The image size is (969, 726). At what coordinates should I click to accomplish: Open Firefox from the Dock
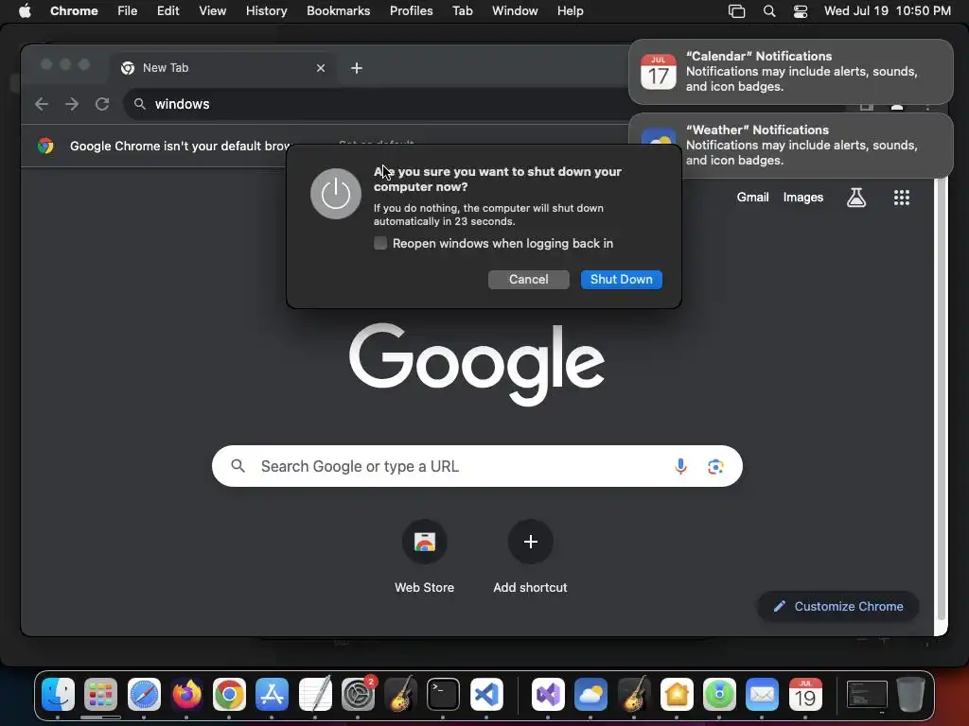[186, 695]
